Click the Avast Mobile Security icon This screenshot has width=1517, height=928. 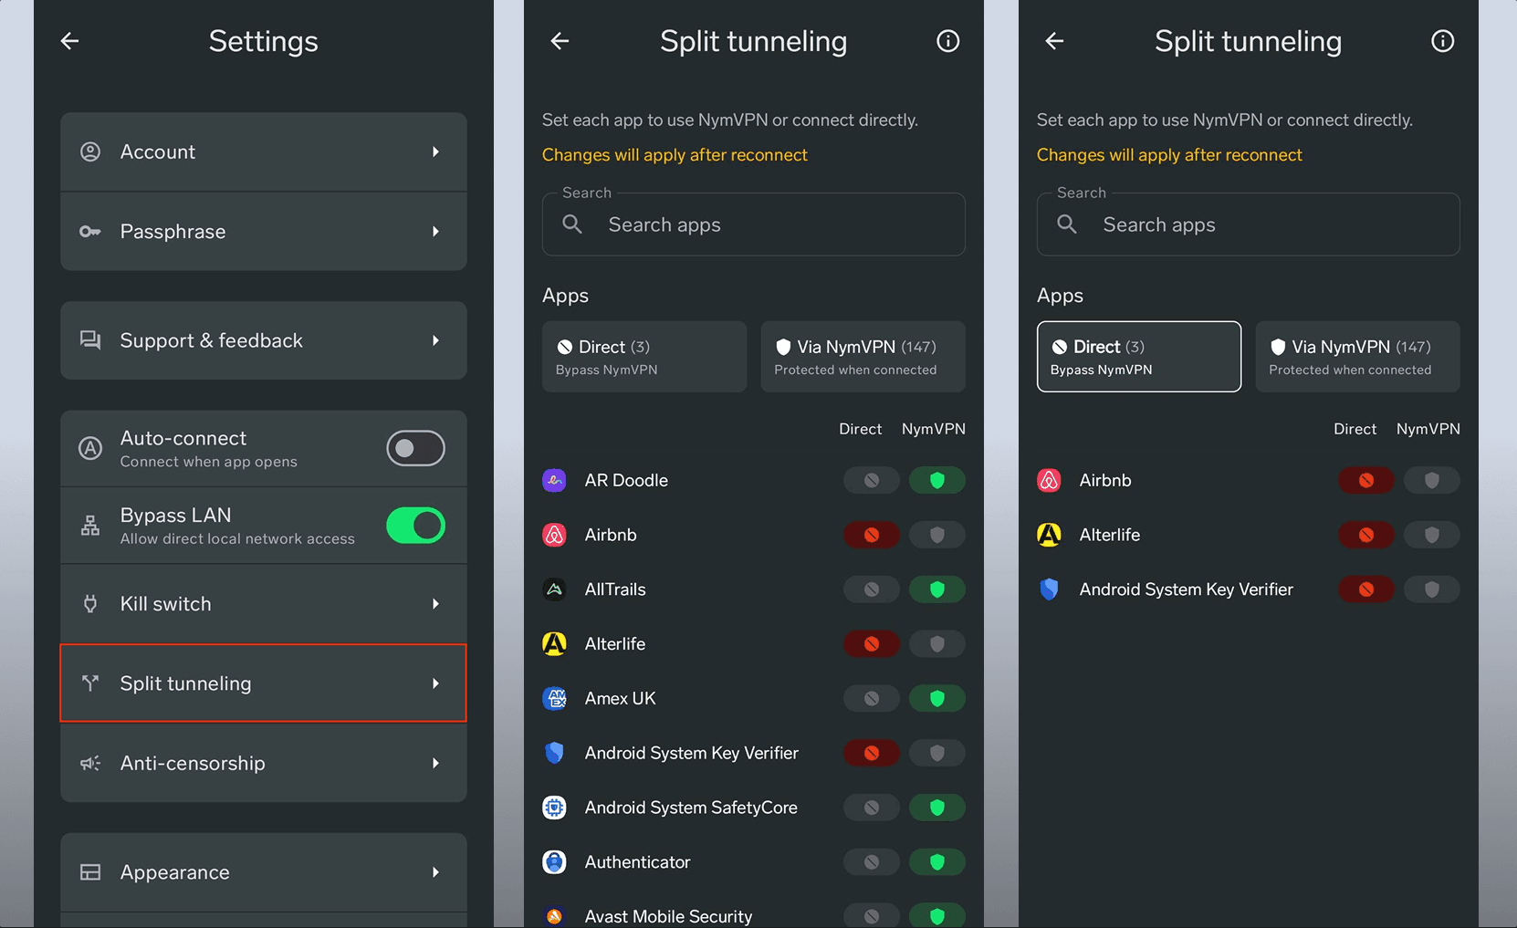click(x=554, y=916)
